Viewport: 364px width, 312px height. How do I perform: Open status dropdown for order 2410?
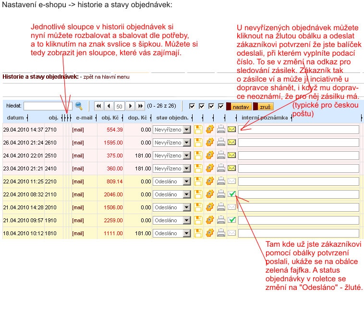171,168
